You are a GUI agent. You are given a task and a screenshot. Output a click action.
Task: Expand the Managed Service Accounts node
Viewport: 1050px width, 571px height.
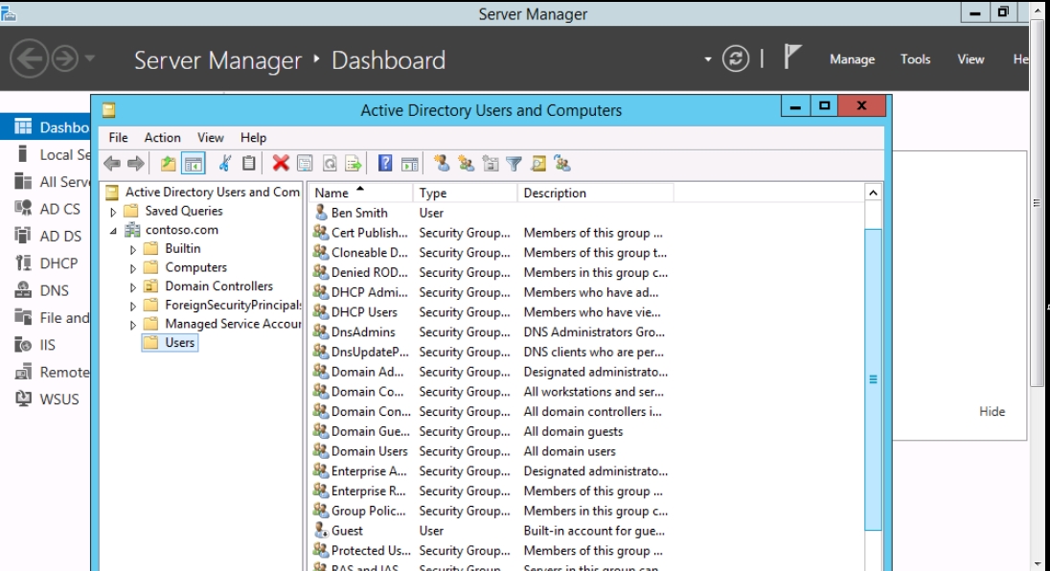tap(132, 325)
